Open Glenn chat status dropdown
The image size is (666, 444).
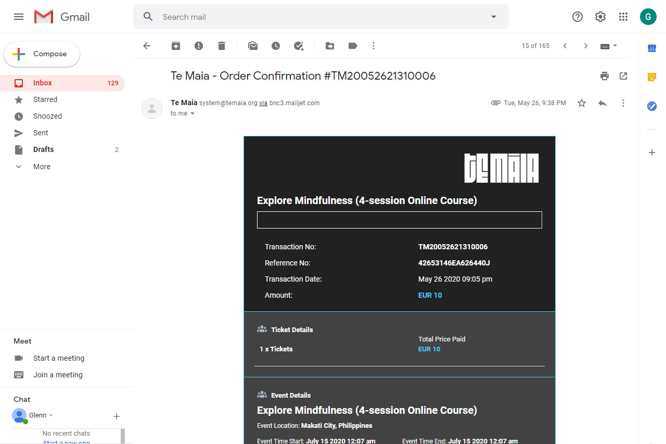(x=51, y=415)
